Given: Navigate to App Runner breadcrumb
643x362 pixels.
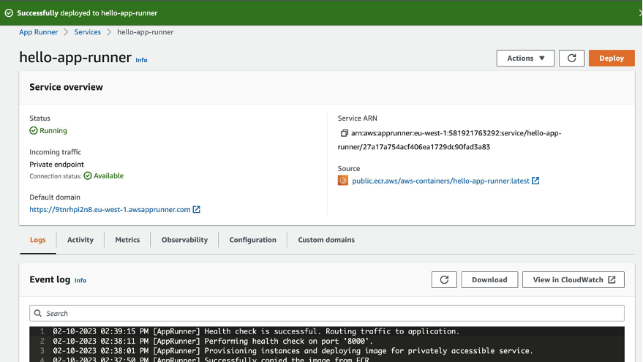Looking at the screenshot, I should click(x=39, y=32).
